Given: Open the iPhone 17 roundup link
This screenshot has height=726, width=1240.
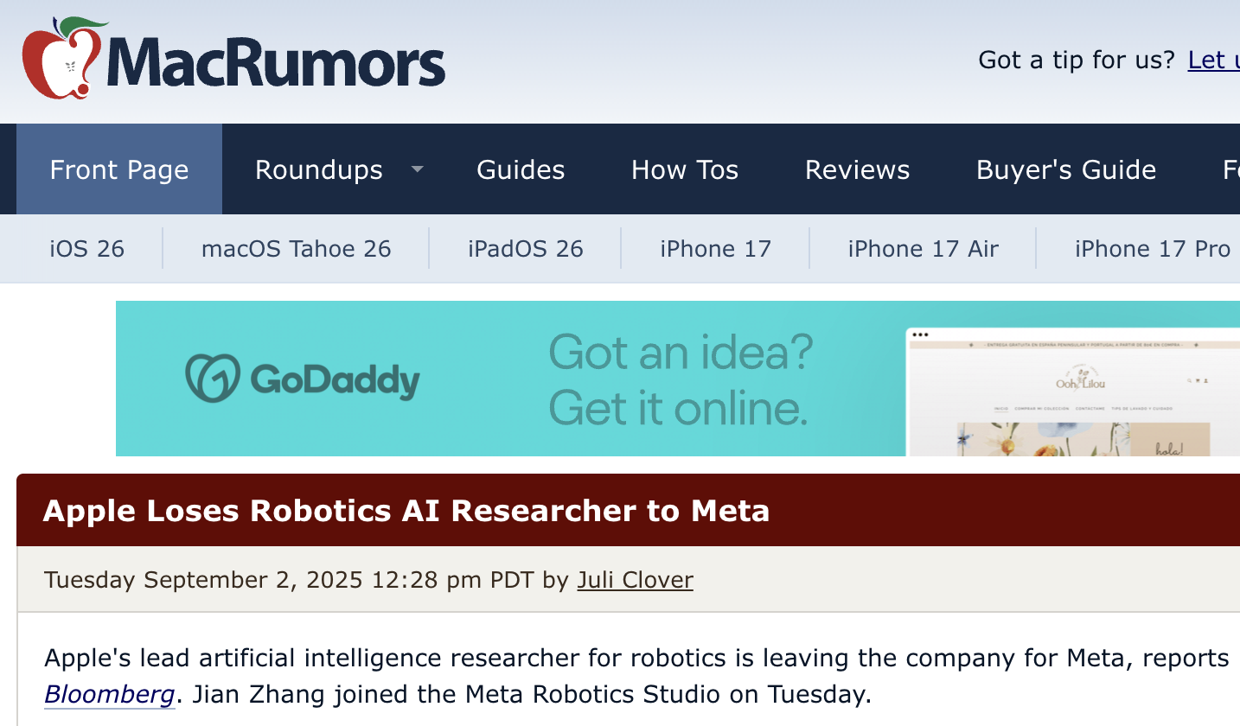Looking at the screenshot, I should click(x=715, y=249).
